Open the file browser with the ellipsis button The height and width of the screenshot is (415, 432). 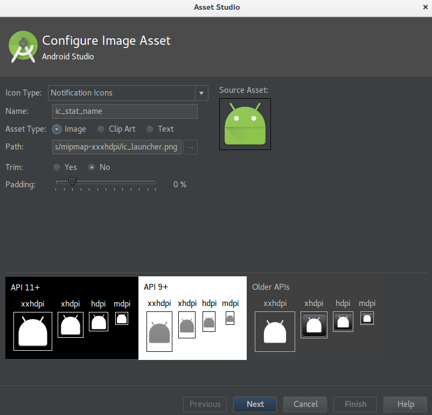click(x=190, y=147)
